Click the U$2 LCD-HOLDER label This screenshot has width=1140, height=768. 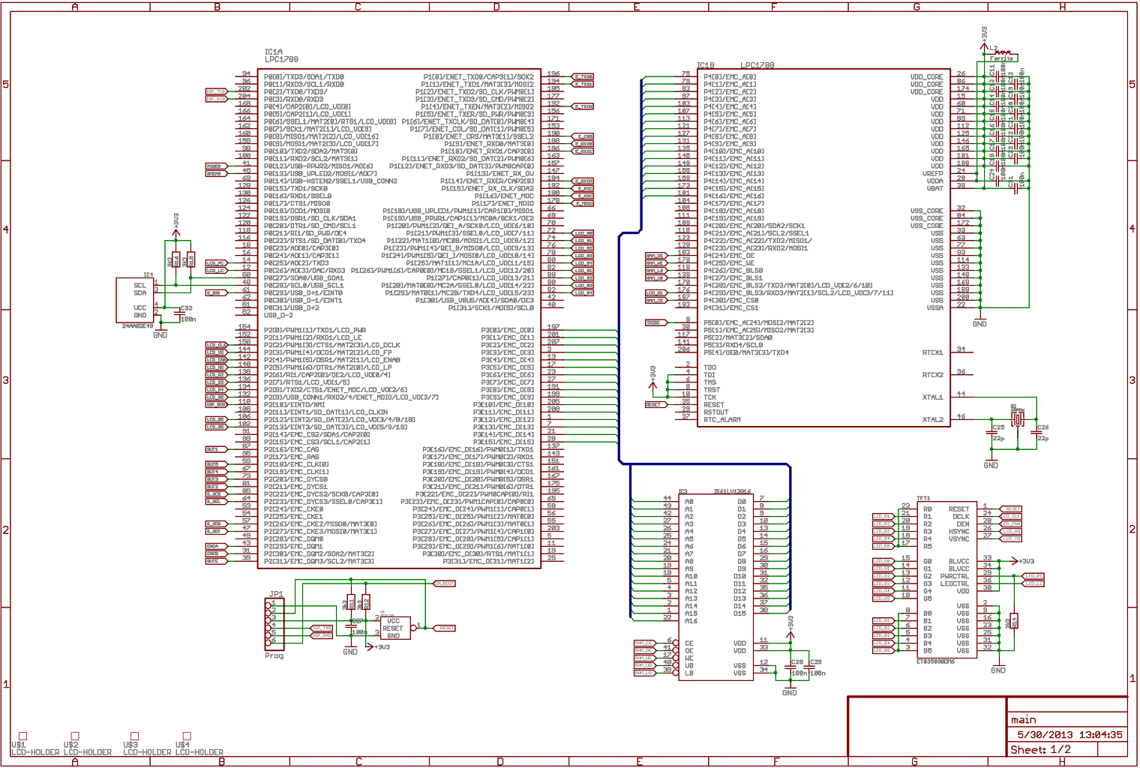(87, 748)
